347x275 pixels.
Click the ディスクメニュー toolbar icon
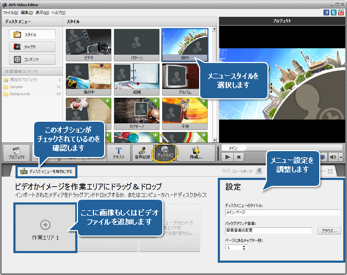click(165, 153)
